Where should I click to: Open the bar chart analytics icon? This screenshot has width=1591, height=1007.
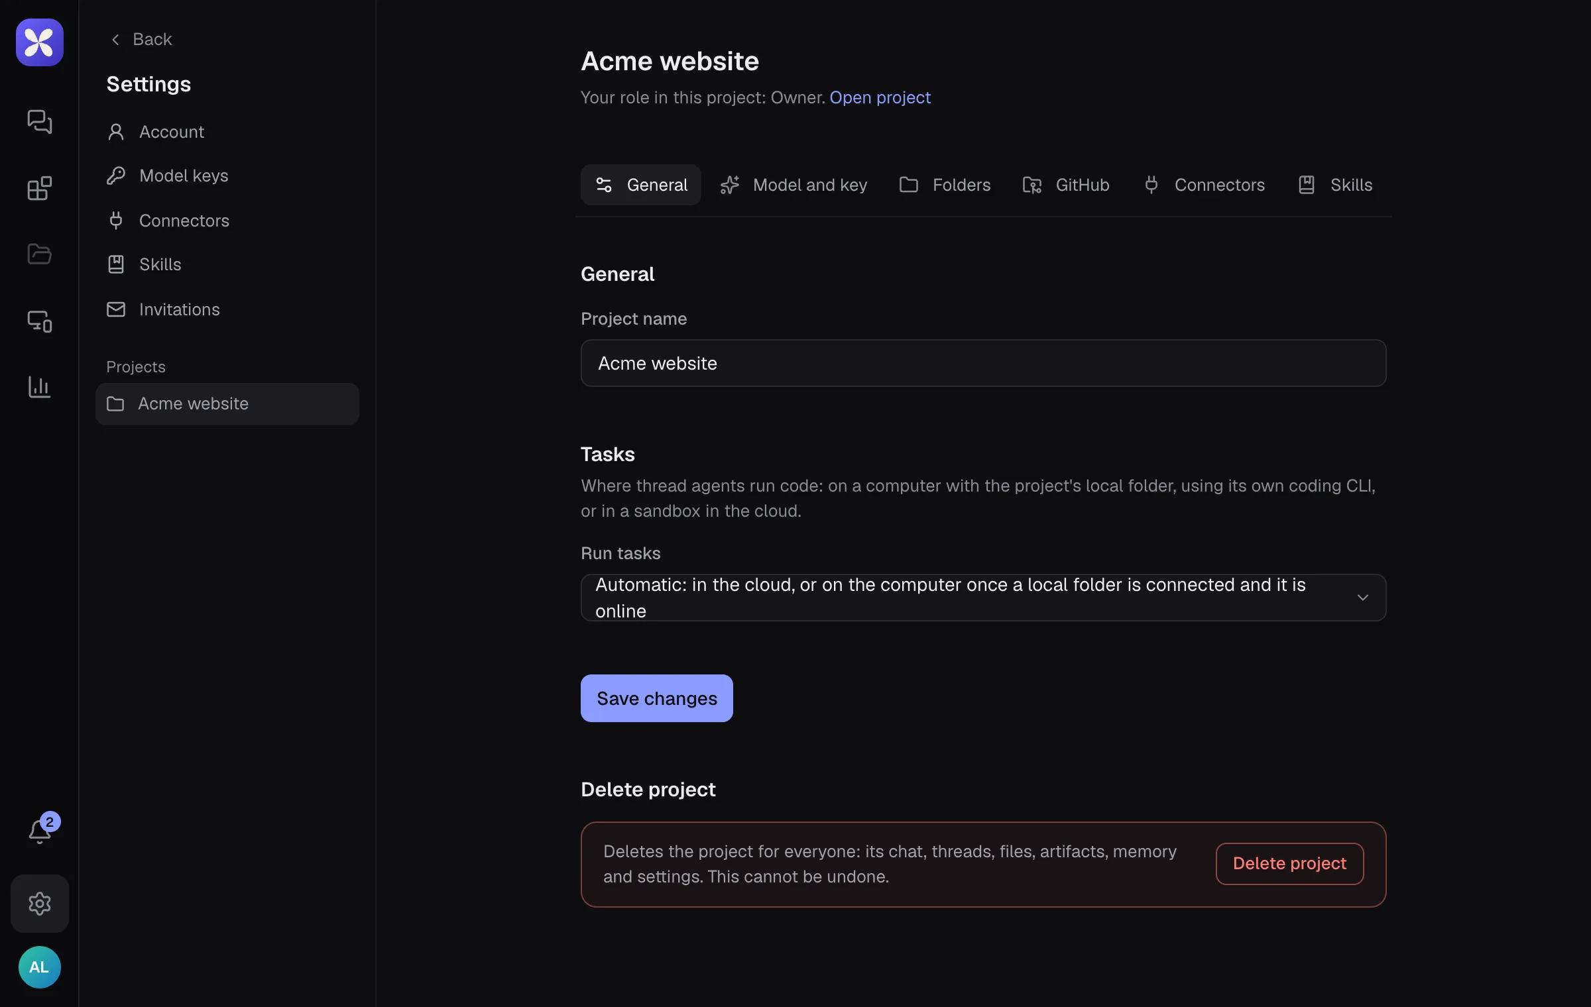click(40, 387)
